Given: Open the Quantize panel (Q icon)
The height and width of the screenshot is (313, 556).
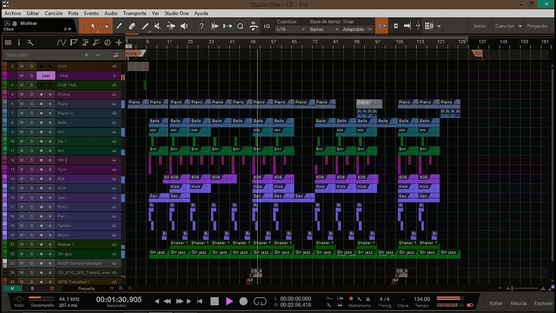Looking at the screenshot, I should coord(240,26).
